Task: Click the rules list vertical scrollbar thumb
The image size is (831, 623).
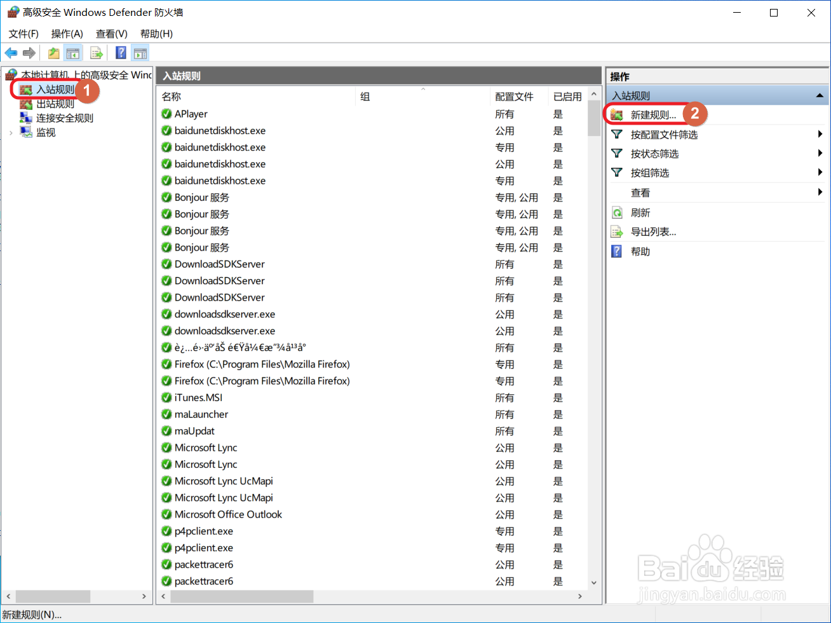Action: click(594, 119)
